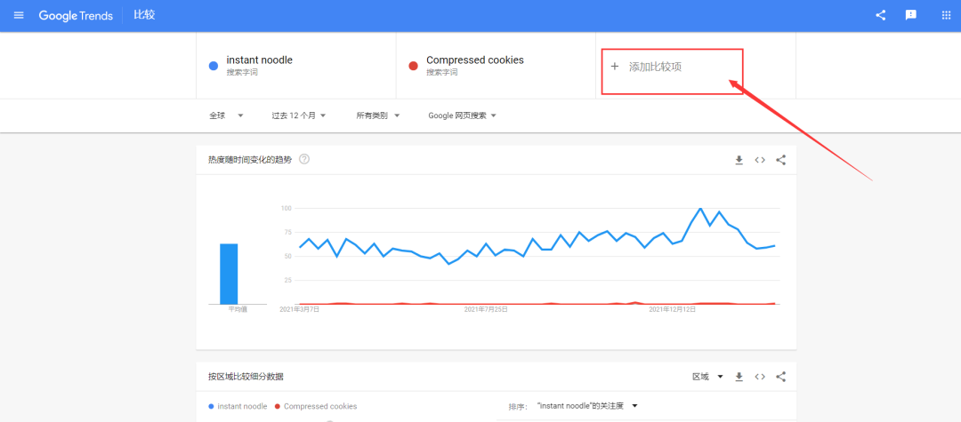
Task: Open embed code for interest over time chart
Action: click(760, 160)
